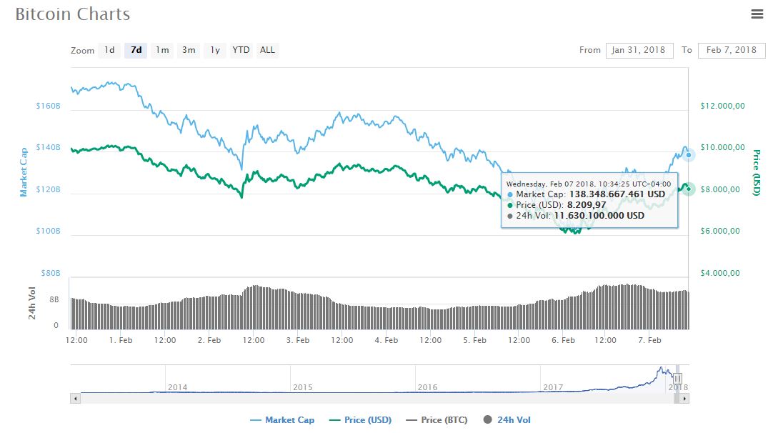
Task: Select the 1m zoom range
Action: [162, 50]
